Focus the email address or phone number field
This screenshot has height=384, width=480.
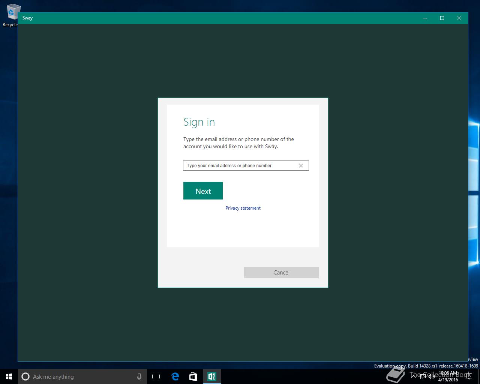246,165
